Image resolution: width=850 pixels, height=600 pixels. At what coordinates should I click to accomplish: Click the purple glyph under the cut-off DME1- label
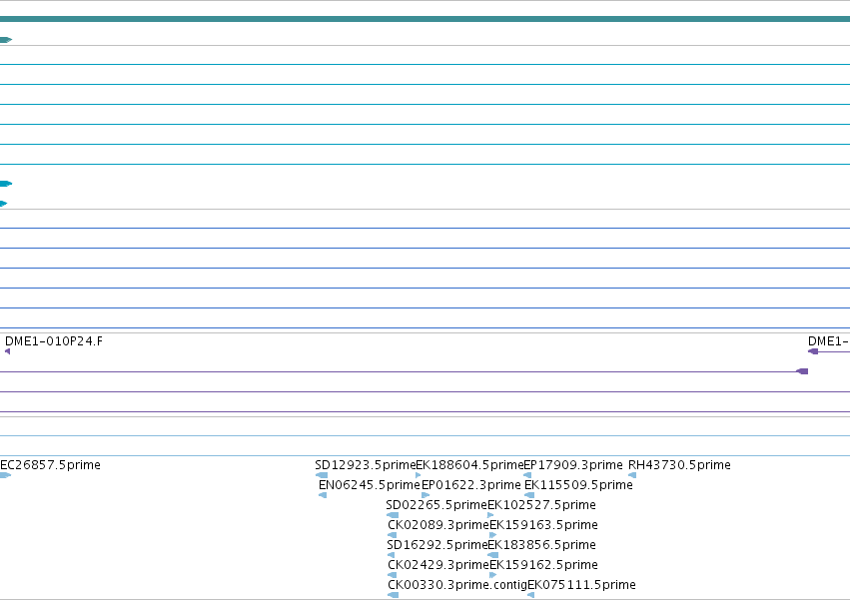tap(813, 351)
